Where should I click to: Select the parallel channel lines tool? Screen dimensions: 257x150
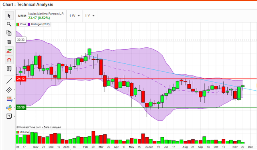(x=9, y=89)
